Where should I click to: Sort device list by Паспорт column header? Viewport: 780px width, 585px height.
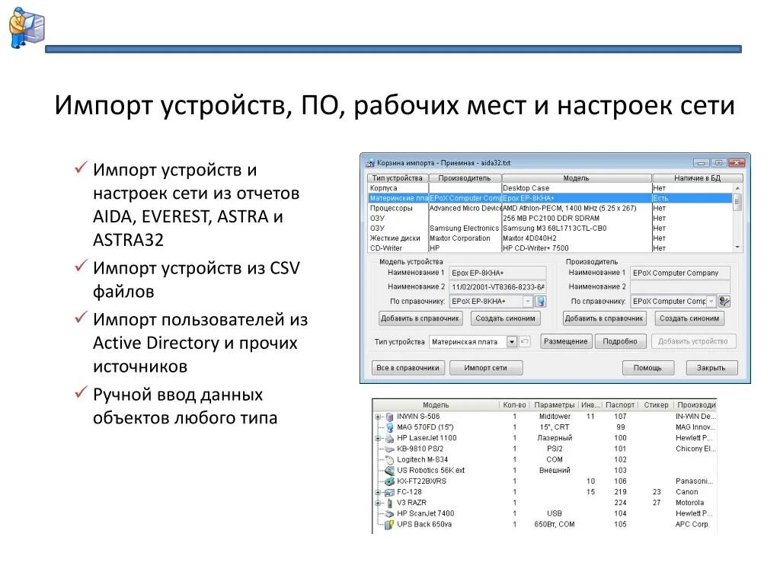click(x=620, y=405)
